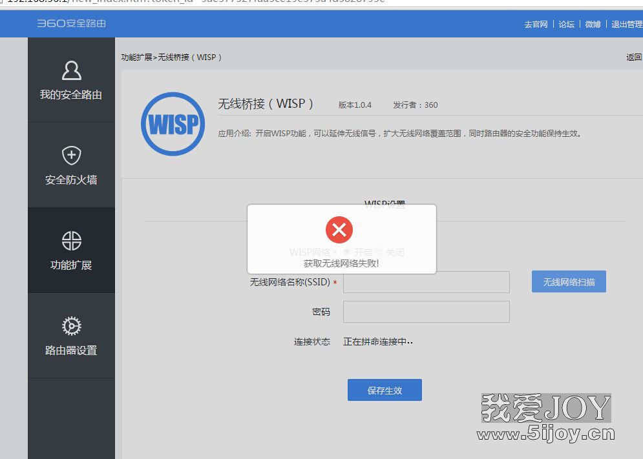The height and width of the screenshot is (459, 643).
Task: Click the 正在拼命连接中 status text
Action: coord(378,342)
